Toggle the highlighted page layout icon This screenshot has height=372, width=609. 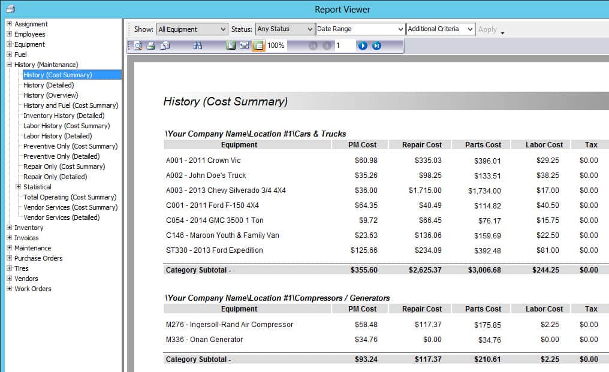click(258, 46)
